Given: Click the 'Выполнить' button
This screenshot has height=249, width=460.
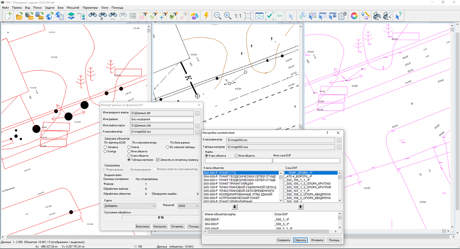Looking at the screenshot, I should [x=143, y=226].
